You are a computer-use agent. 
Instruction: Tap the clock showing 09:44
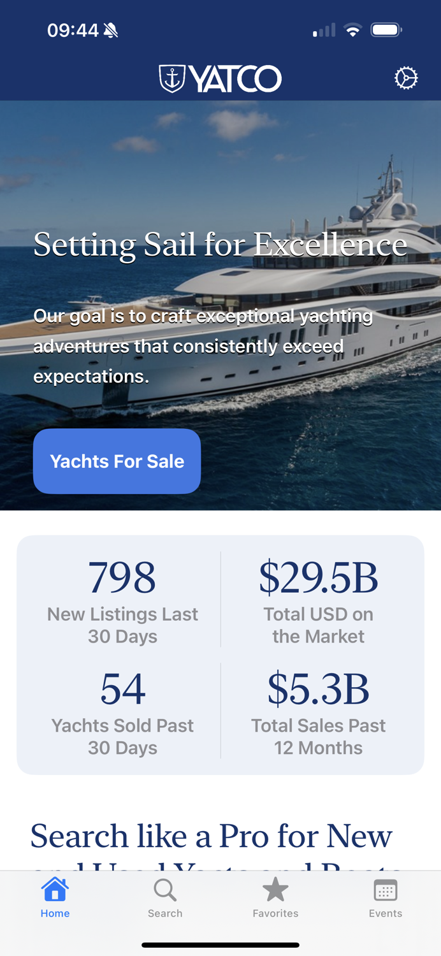pos(72,29)
